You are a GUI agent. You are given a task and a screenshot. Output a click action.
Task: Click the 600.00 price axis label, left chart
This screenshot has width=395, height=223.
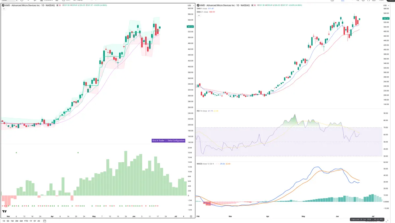tap(190, 9)
